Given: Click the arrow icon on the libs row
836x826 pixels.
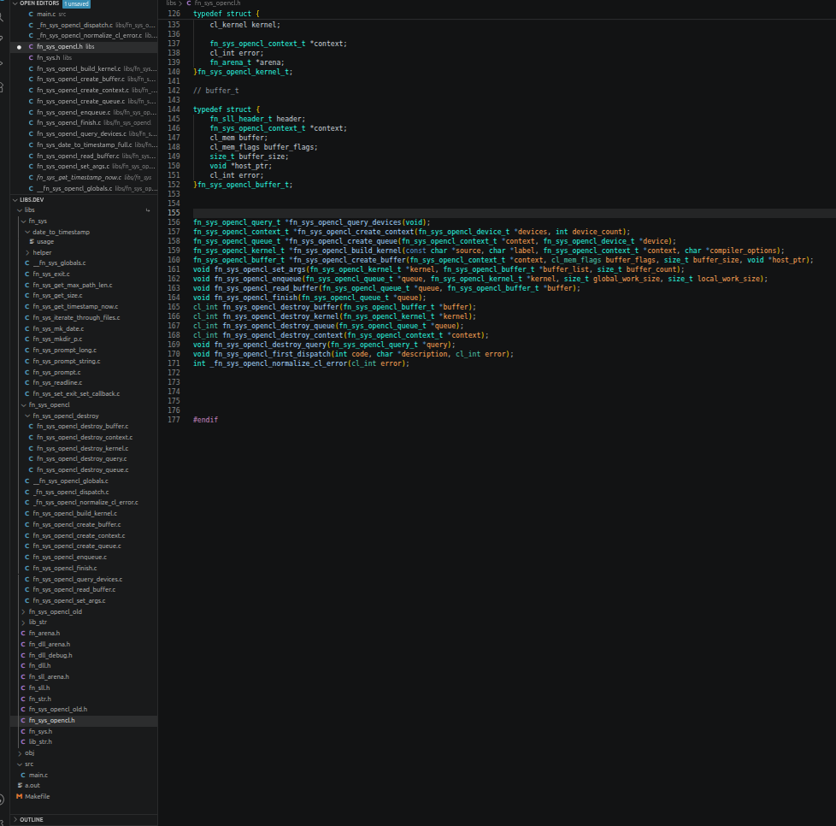Looking at the screenshot, I should pyautogui.click(x=148, y=210).
